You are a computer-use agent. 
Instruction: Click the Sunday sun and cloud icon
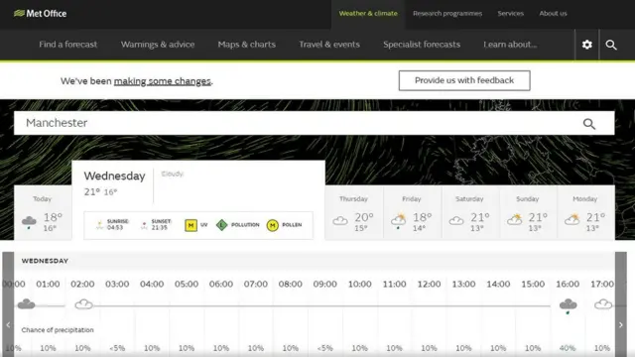click(x=515, y=219)
